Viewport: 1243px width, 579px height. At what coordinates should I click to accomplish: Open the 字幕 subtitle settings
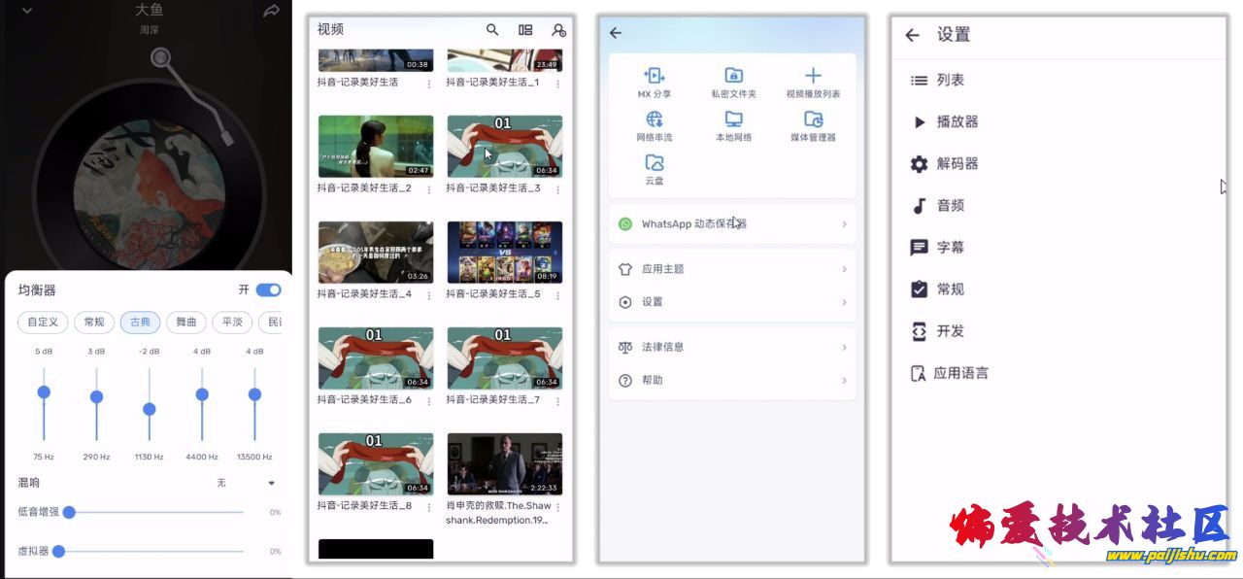click(950, 248)
